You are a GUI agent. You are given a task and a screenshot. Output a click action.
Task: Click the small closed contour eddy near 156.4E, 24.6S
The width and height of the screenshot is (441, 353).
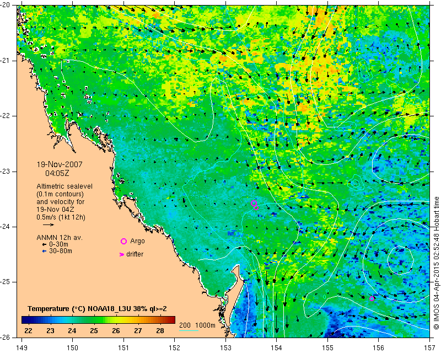point(400,260)
